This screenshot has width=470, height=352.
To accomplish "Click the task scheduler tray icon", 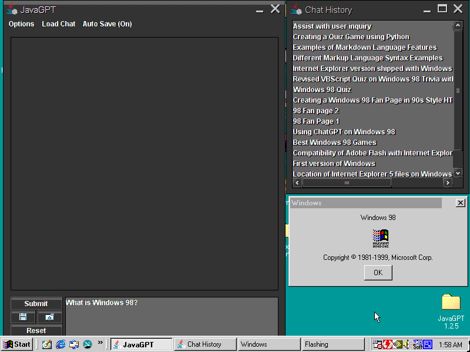I will pyautogui.click(x=377, y=344).
